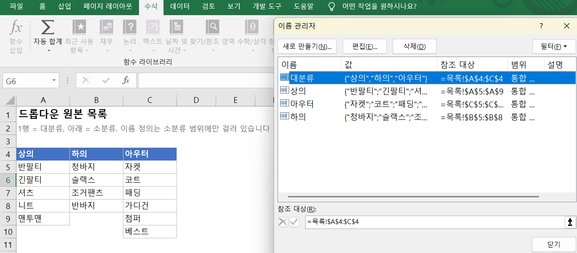Open Text (텍스트) functions icon
The width and height of the screenshot is (577, 253).
coord(153,28)
